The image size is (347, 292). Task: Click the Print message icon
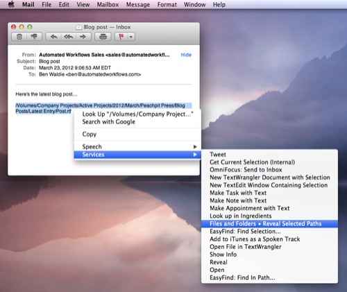tap(103, 37)
